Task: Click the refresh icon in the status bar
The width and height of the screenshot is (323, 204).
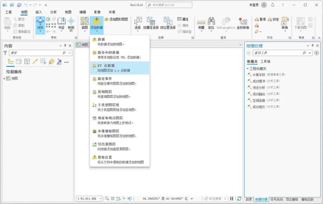Action: click(x=239, y=198)
